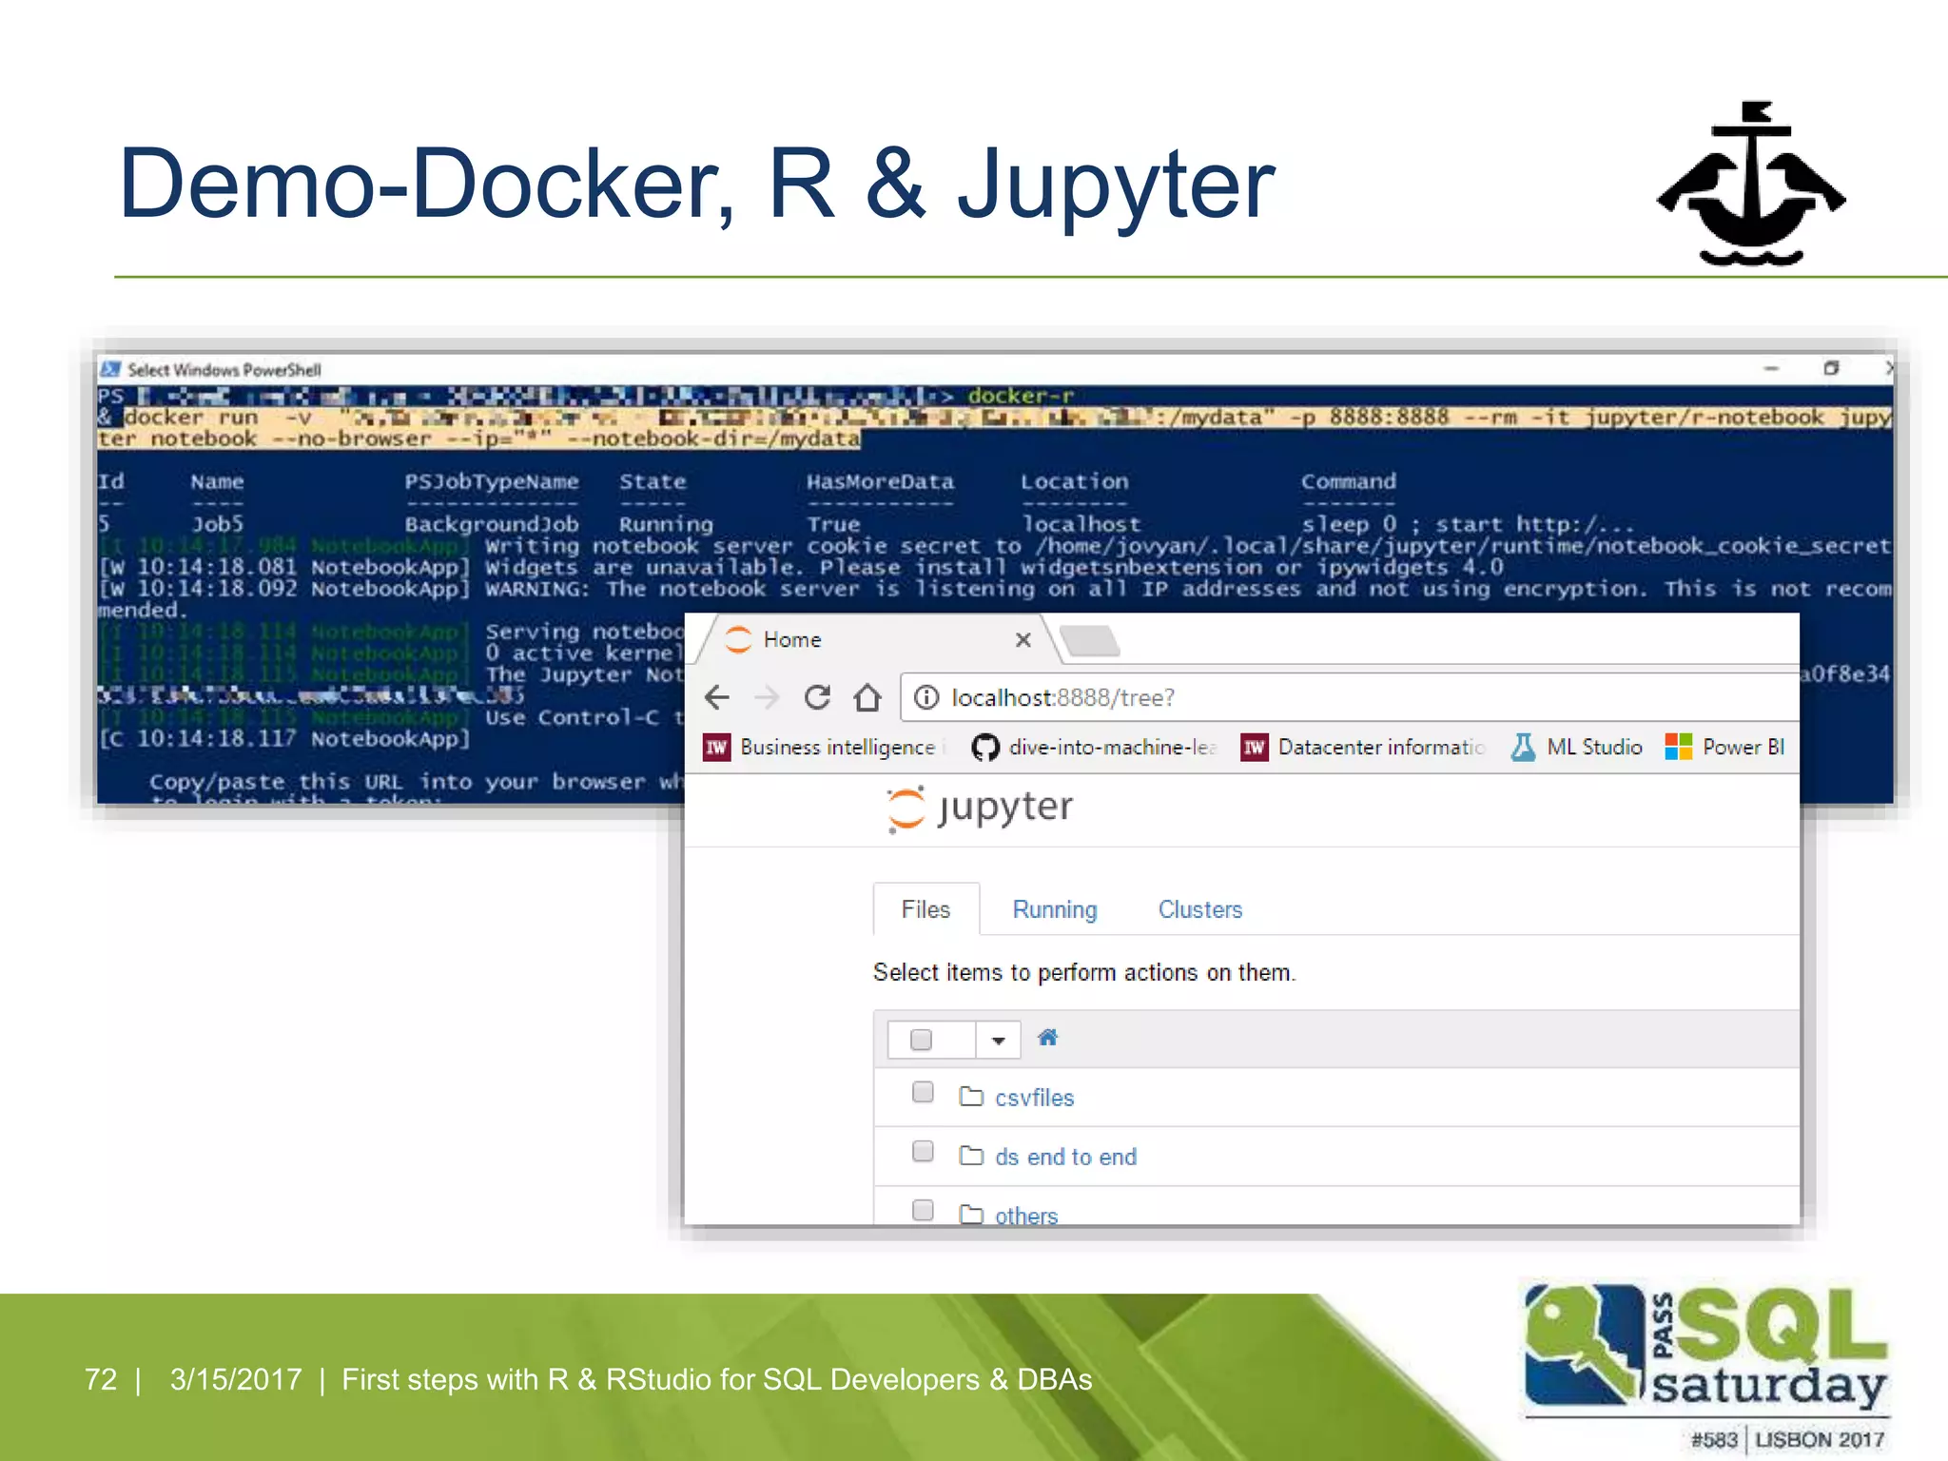View site information icon in address bar
The width and height of the screenshot is (1948, 1461).
point(926,697)
